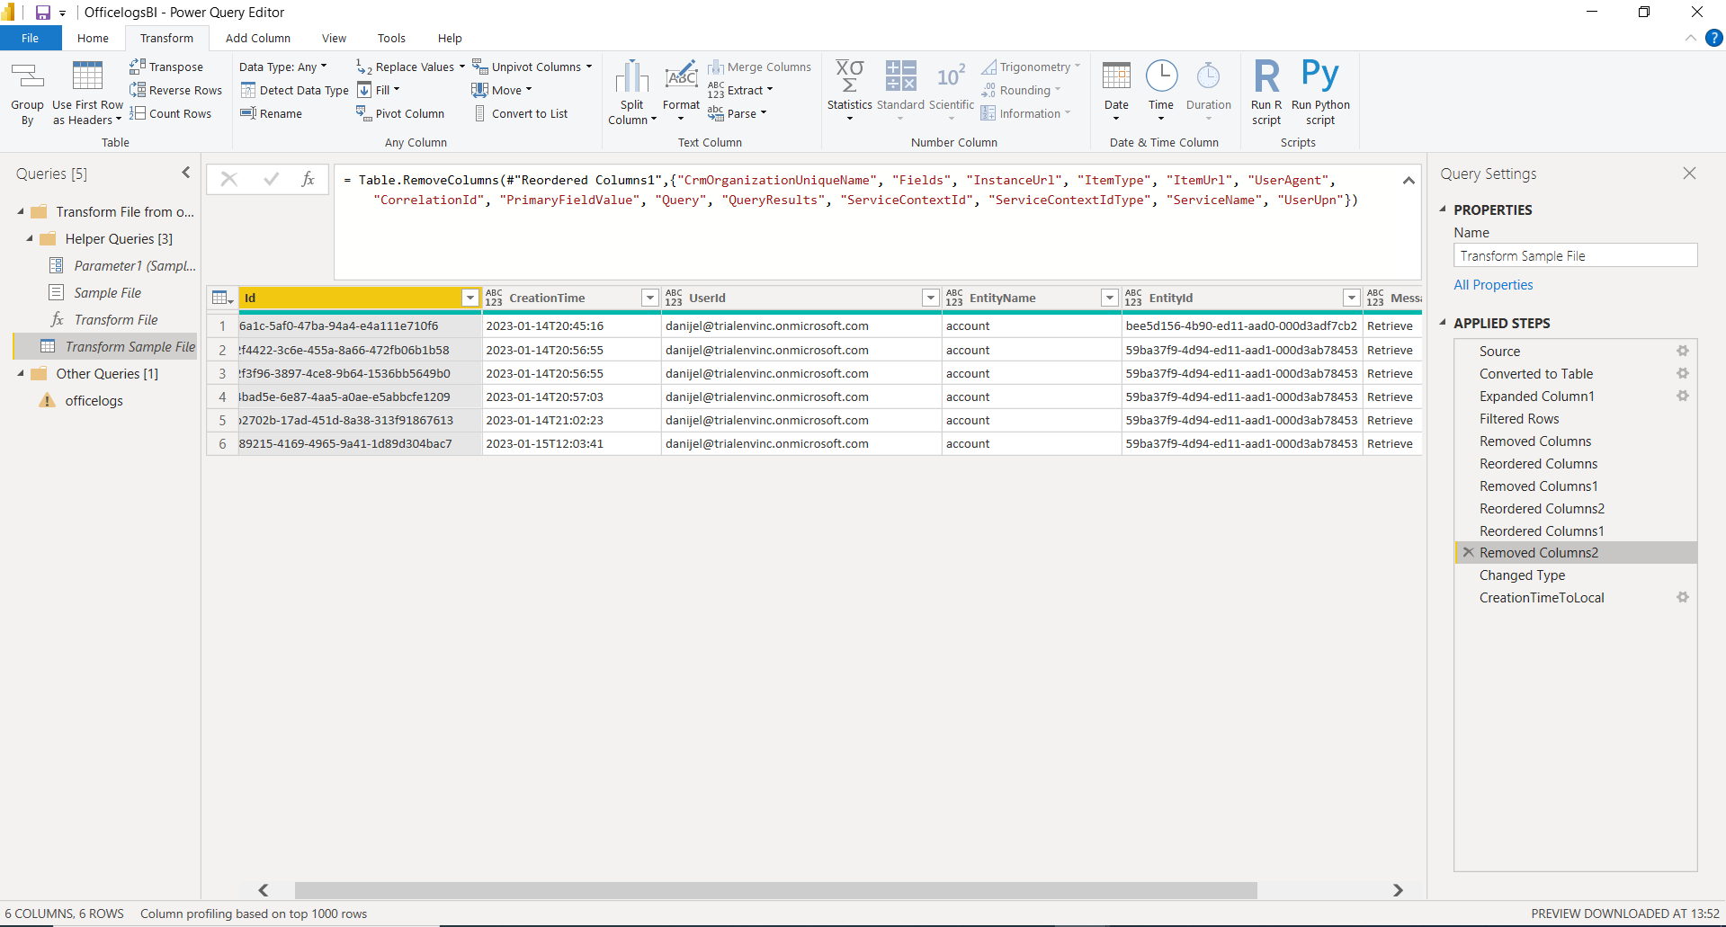The image size is (1726, 927).
Task: Open filter dropdown on Id column
Action: click(x=470, y=298)
